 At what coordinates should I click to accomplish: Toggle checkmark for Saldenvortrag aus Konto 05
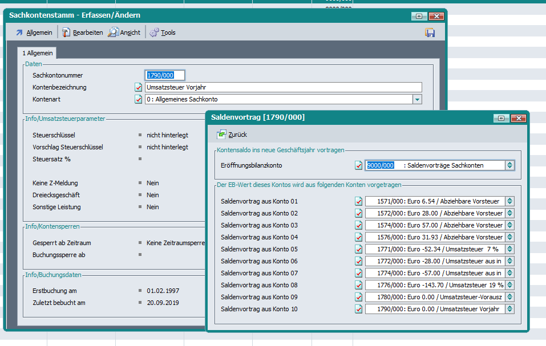pos(359,249)
